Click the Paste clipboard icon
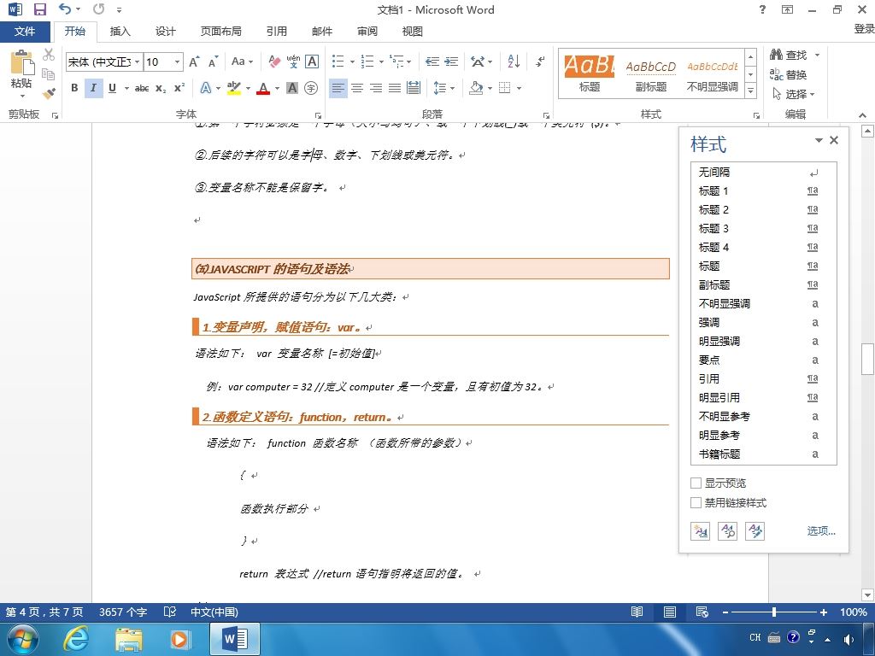This screenshot has height=656, width=875. tap(21, 63)
